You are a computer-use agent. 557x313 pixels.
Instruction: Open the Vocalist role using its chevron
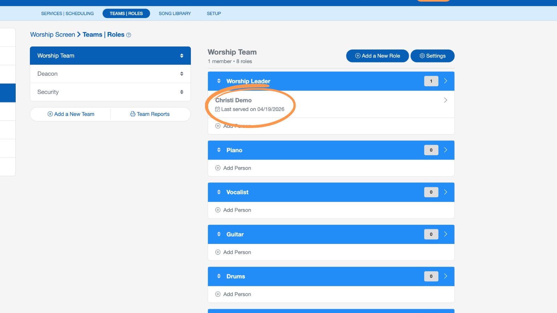446,192
